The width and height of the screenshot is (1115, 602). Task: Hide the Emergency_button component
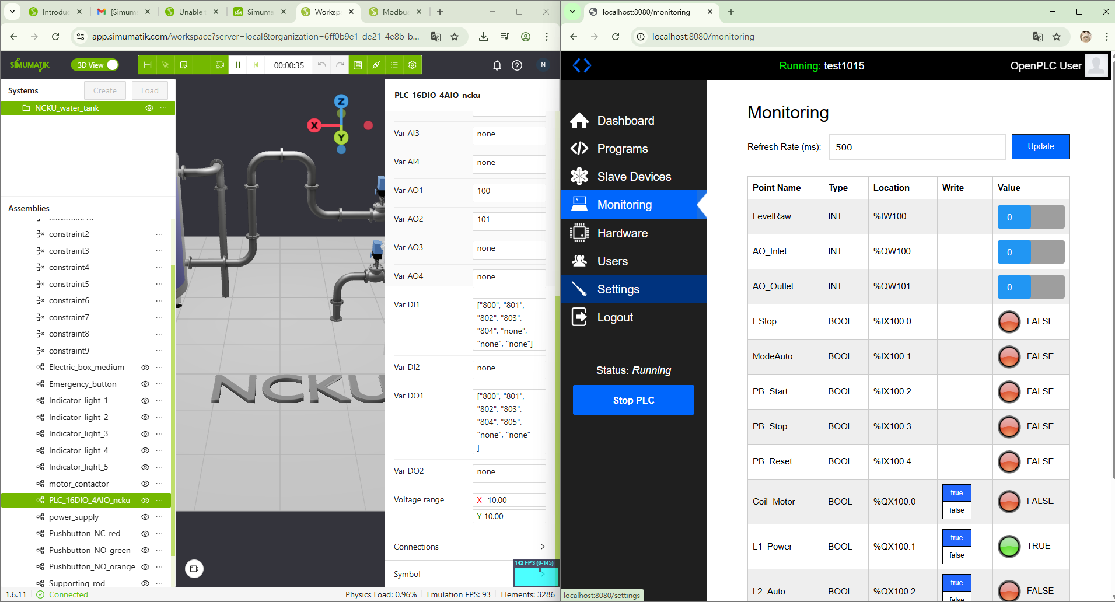pos(145,384)
